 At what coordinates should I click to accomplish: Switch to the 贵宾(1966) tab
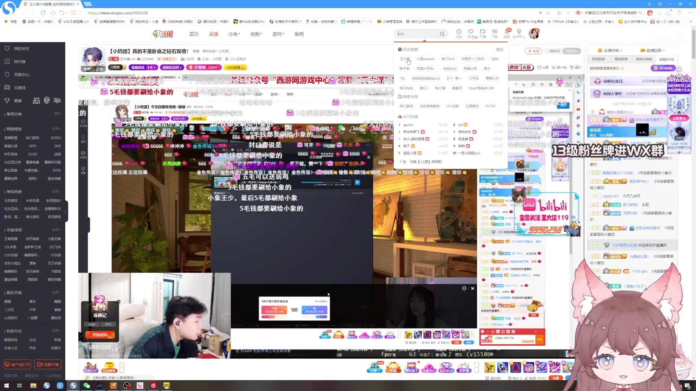tap(644, 59)
